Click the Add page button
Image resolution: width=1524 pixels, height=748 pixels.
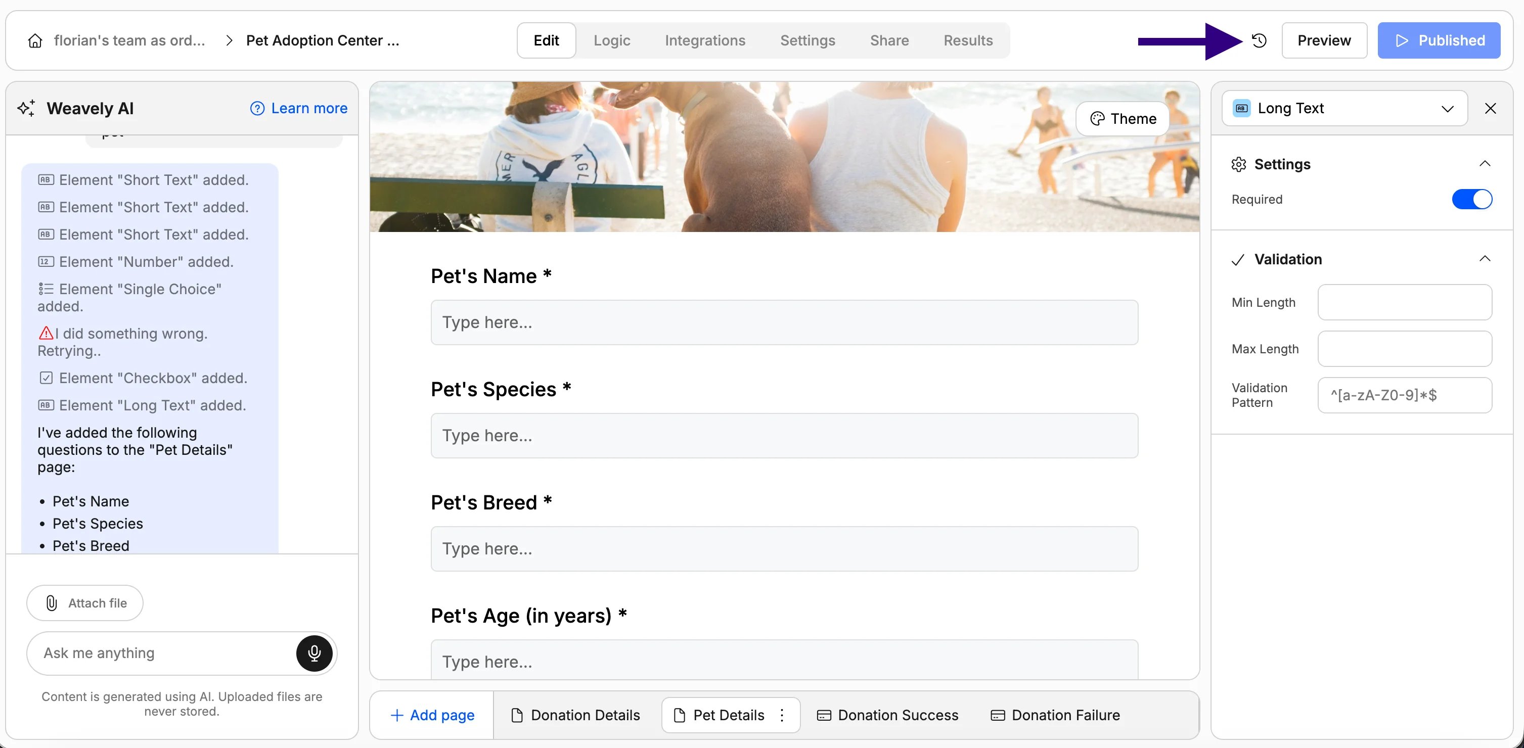432,715
